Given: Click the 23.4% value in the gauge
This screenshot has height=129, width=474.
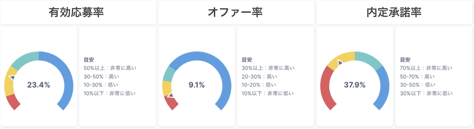Looking at the screenshot, I should point(38,85).
